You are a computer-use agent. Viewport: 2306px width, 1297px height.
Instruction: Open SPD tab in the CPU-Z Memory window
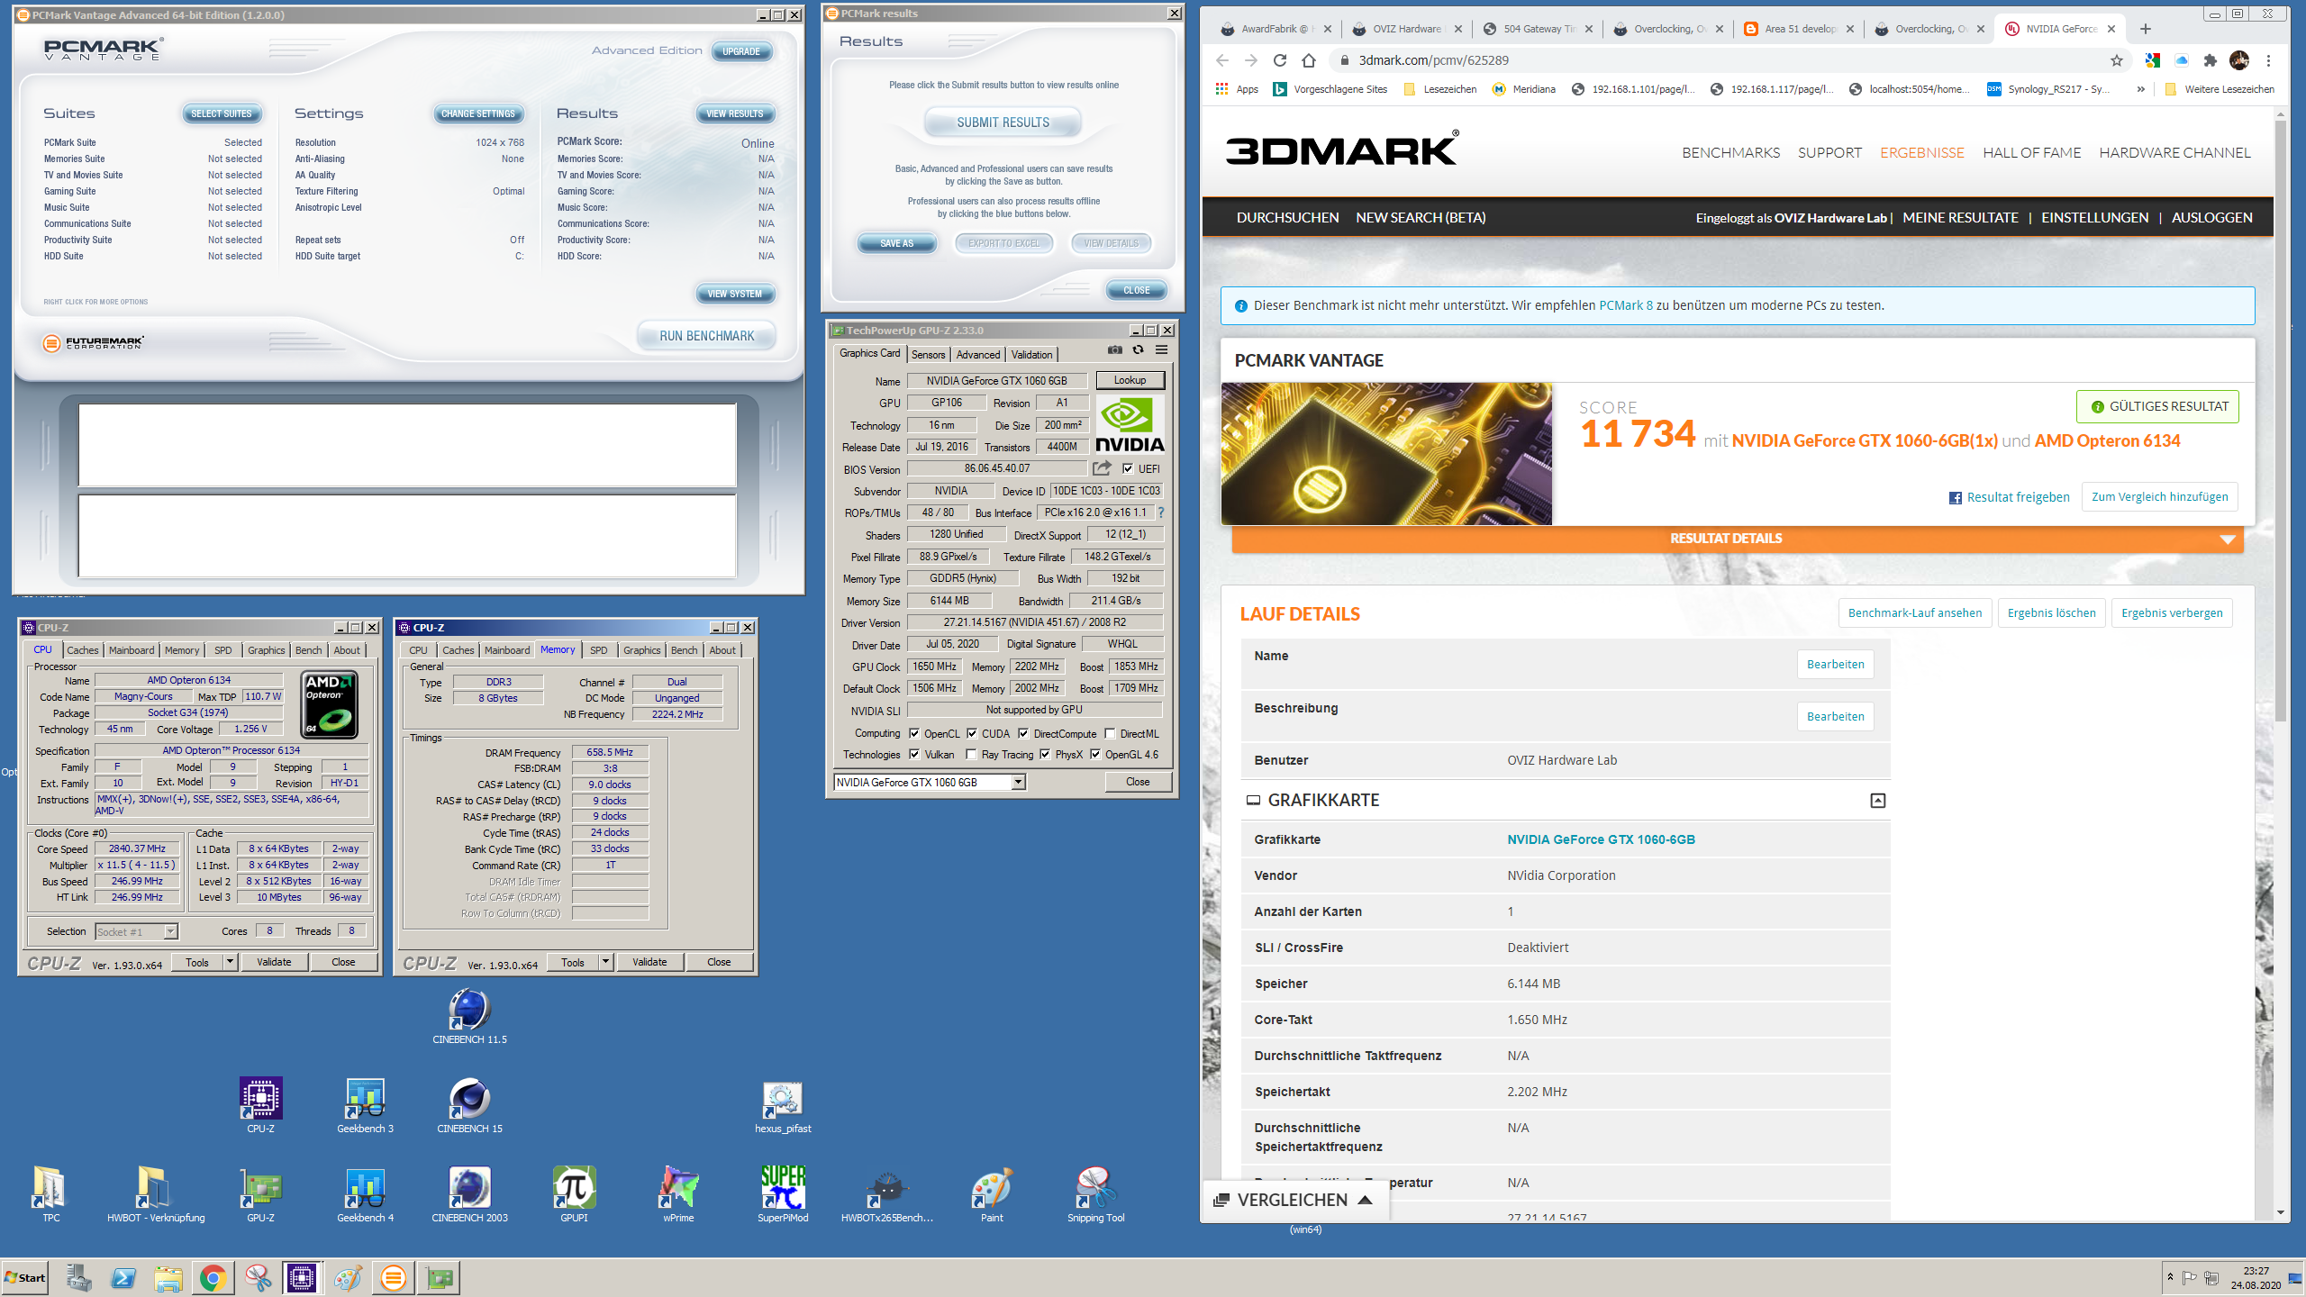(598, 650)
